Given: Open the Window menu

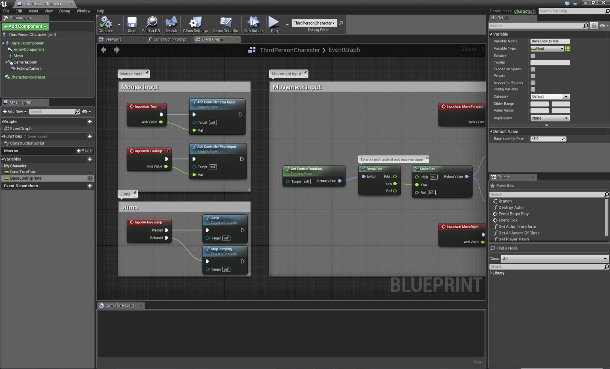Looking at the screenshot, I should [83, 11].
